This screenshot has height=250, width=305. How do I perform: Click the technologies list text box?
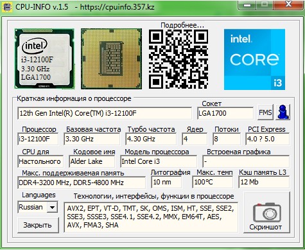(x=151, y=217)
